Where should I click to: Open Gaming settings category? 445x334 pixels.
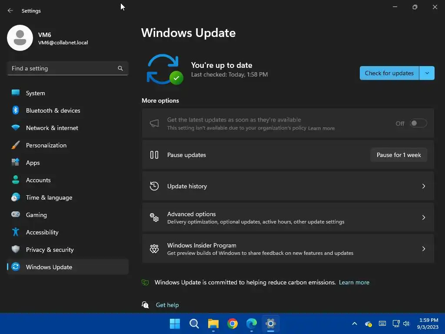pyautogui.click(x=68, y=214)
